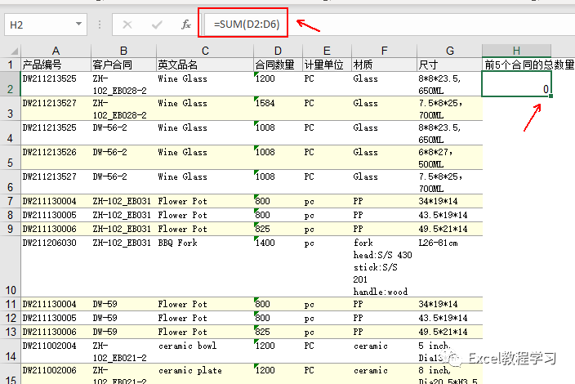575x384 pixels.
Task: Click the Name Box showing H2
Action: tap(46, 25)
